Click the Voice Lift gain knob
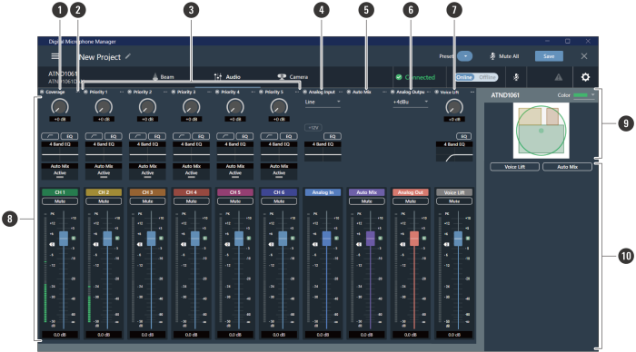This screenshot has width=636, height=352. (x=454, y=107)
